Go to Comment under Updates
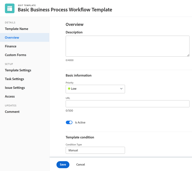 [12, 112]
